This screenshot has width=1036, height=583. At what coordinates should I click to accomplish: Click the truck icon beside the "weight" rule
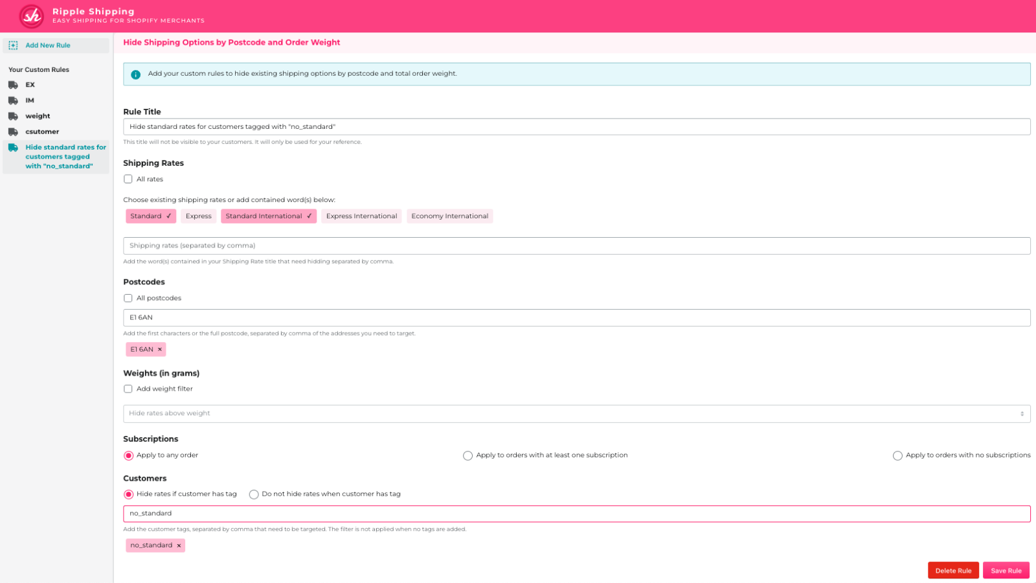pos(12,115)
